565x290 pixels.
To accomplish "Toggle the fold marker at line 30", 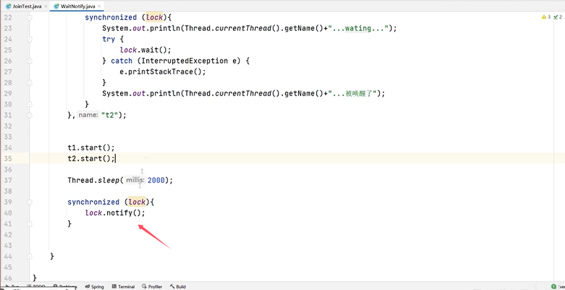I will [x=30, y=104].
